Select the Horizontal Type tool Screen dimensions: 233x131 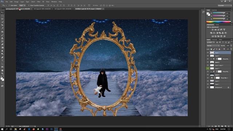[2, 61]
